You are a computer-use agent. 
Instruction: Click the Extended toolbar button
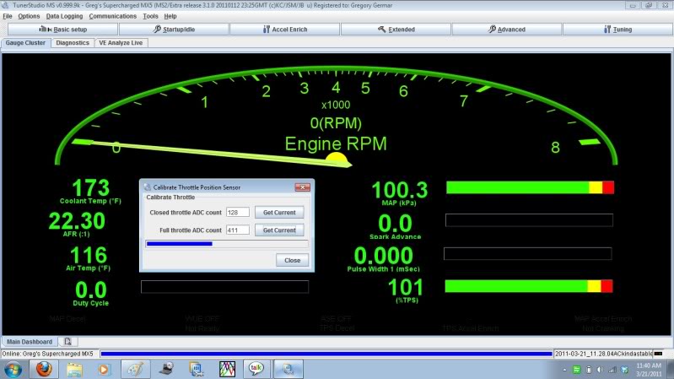pyautogui.click(x=395, y=29)
